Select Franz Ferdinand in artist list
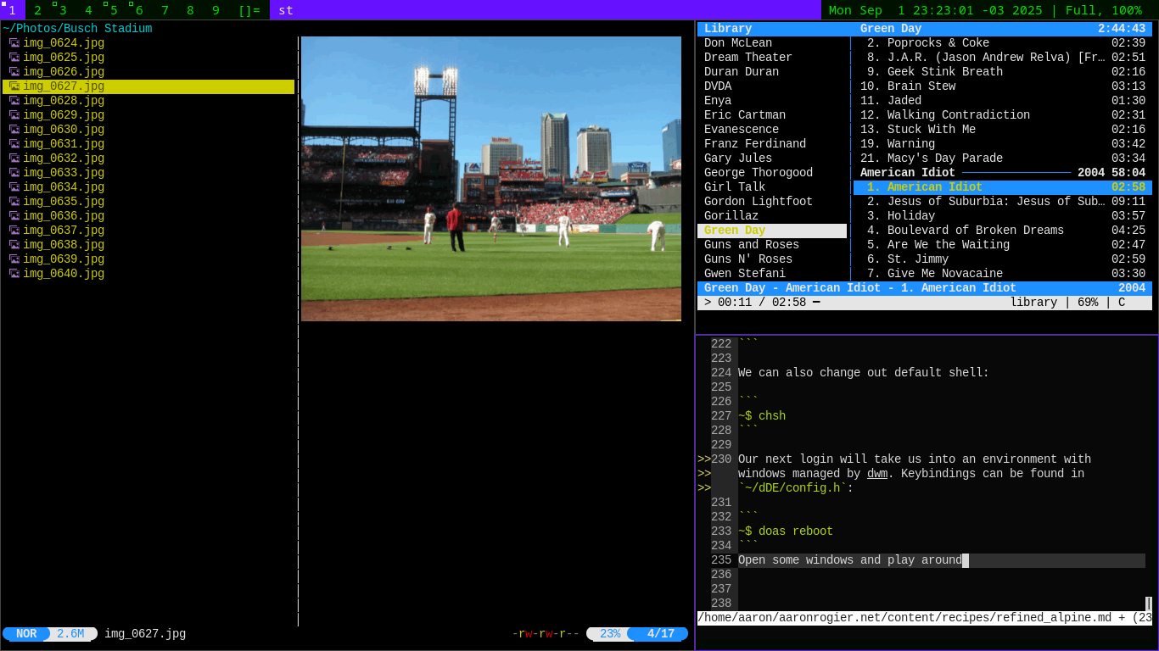Viewport: 1159px width, 651px height. tap(755, 144)
